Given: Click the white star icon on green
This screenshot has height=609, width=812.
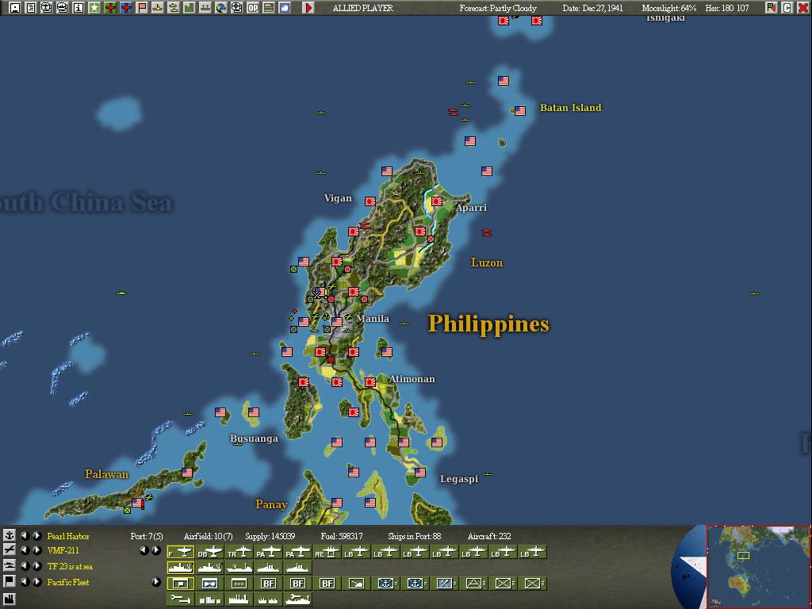Looking at the screenshot, I should tap(94, 8).
